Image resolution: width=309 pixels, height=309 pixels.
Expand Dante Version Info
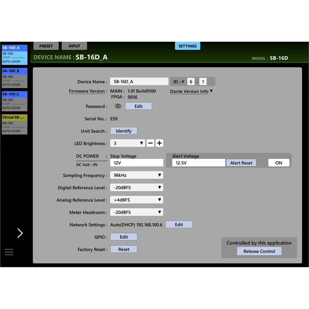191,92
